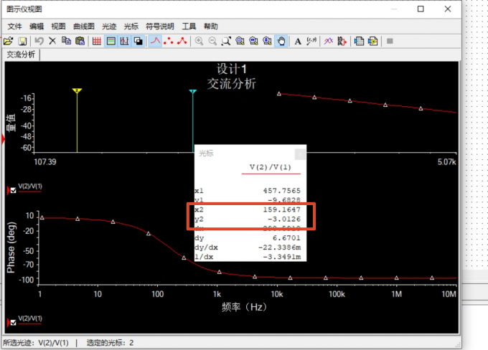The image size is (488, 350).
Task: Open the 文件 menu
Action: (x=14, y=26)
